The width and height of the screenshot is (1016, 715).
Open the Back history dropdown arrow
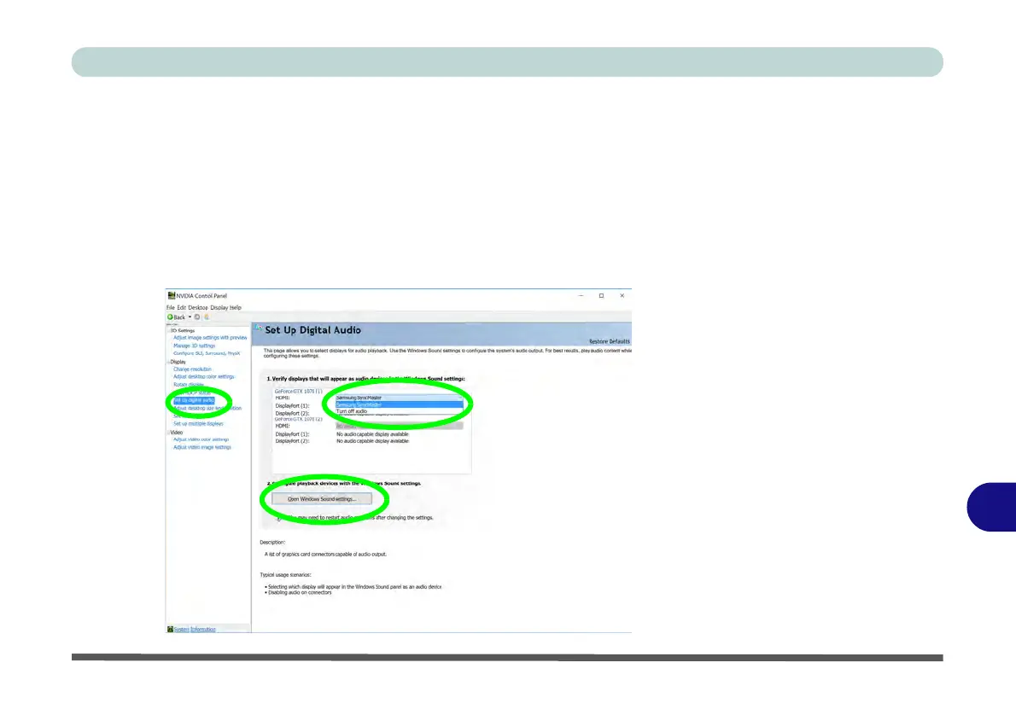point(190,317)
